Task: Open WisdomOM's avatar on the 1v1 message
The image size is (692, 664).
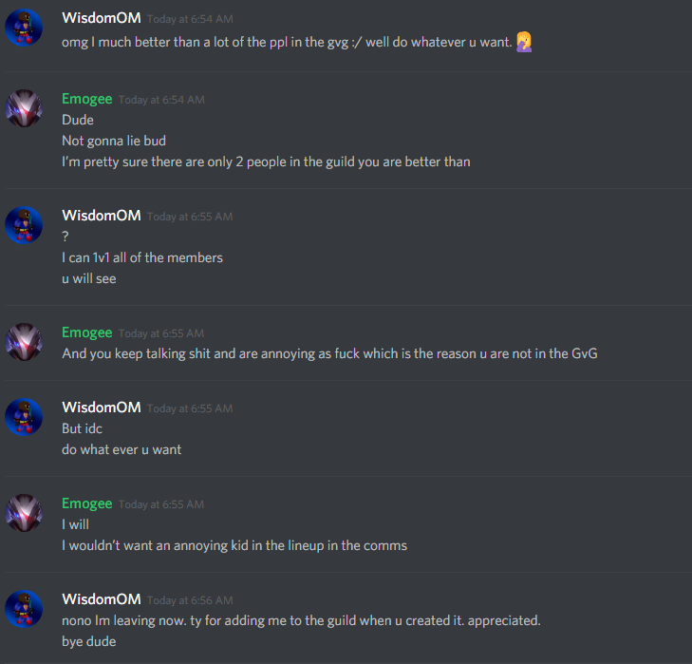Action: (24, 225)
